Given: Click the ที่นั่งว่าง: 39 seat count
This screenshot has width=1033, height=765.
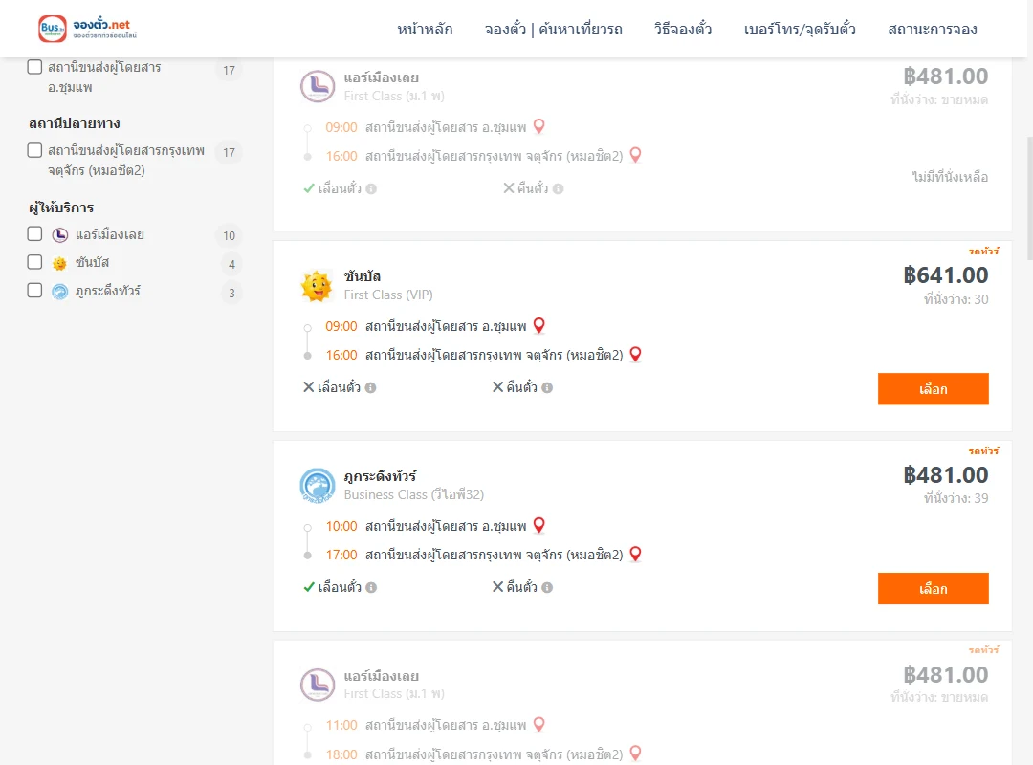Looking at the screenshot, I should tap(956, 498).
